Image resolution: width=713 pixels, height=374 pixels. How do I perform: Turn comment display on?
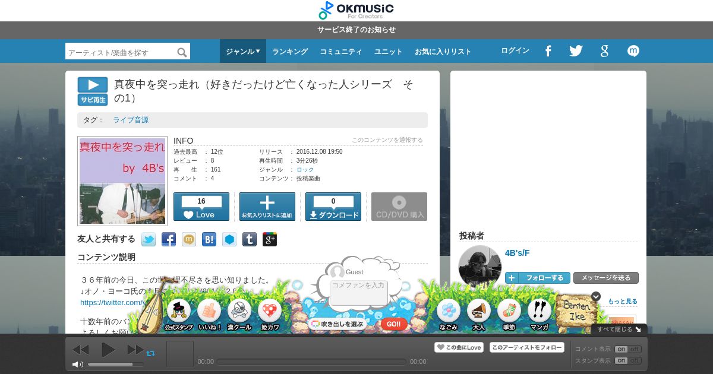(621, 349)
